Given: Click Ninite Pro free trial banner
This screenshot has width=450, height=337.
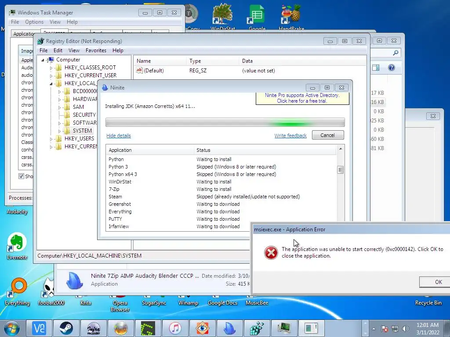Looking at the screenshot, I should click(x=302, y=98).
